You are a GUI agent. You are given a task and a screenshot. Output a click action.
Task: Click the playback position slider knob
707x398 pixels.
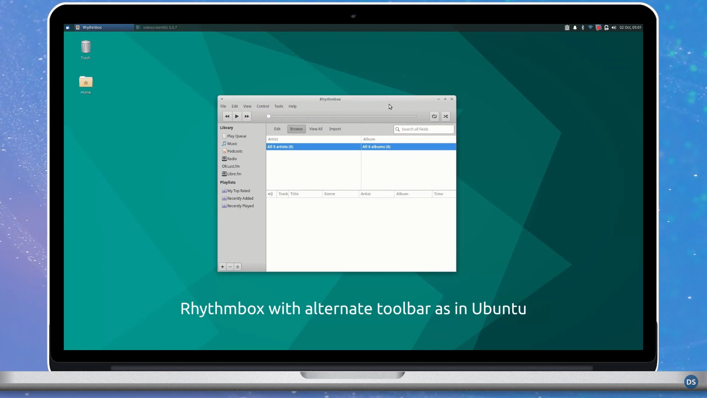pos(269,116)
